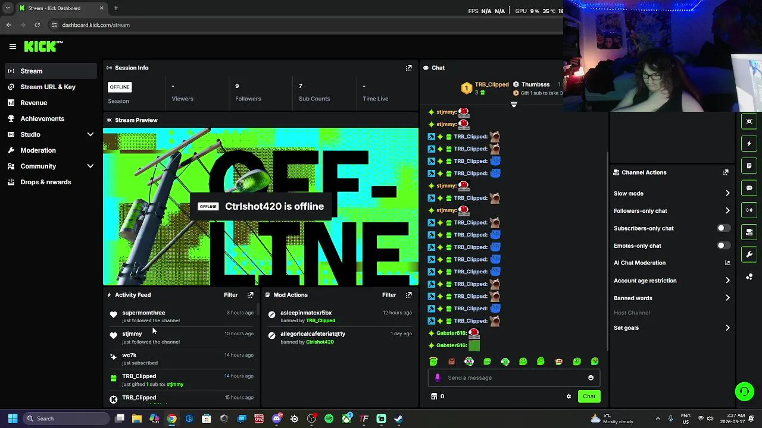
Task: Open Slow mode options
Action: click(672, 193)
